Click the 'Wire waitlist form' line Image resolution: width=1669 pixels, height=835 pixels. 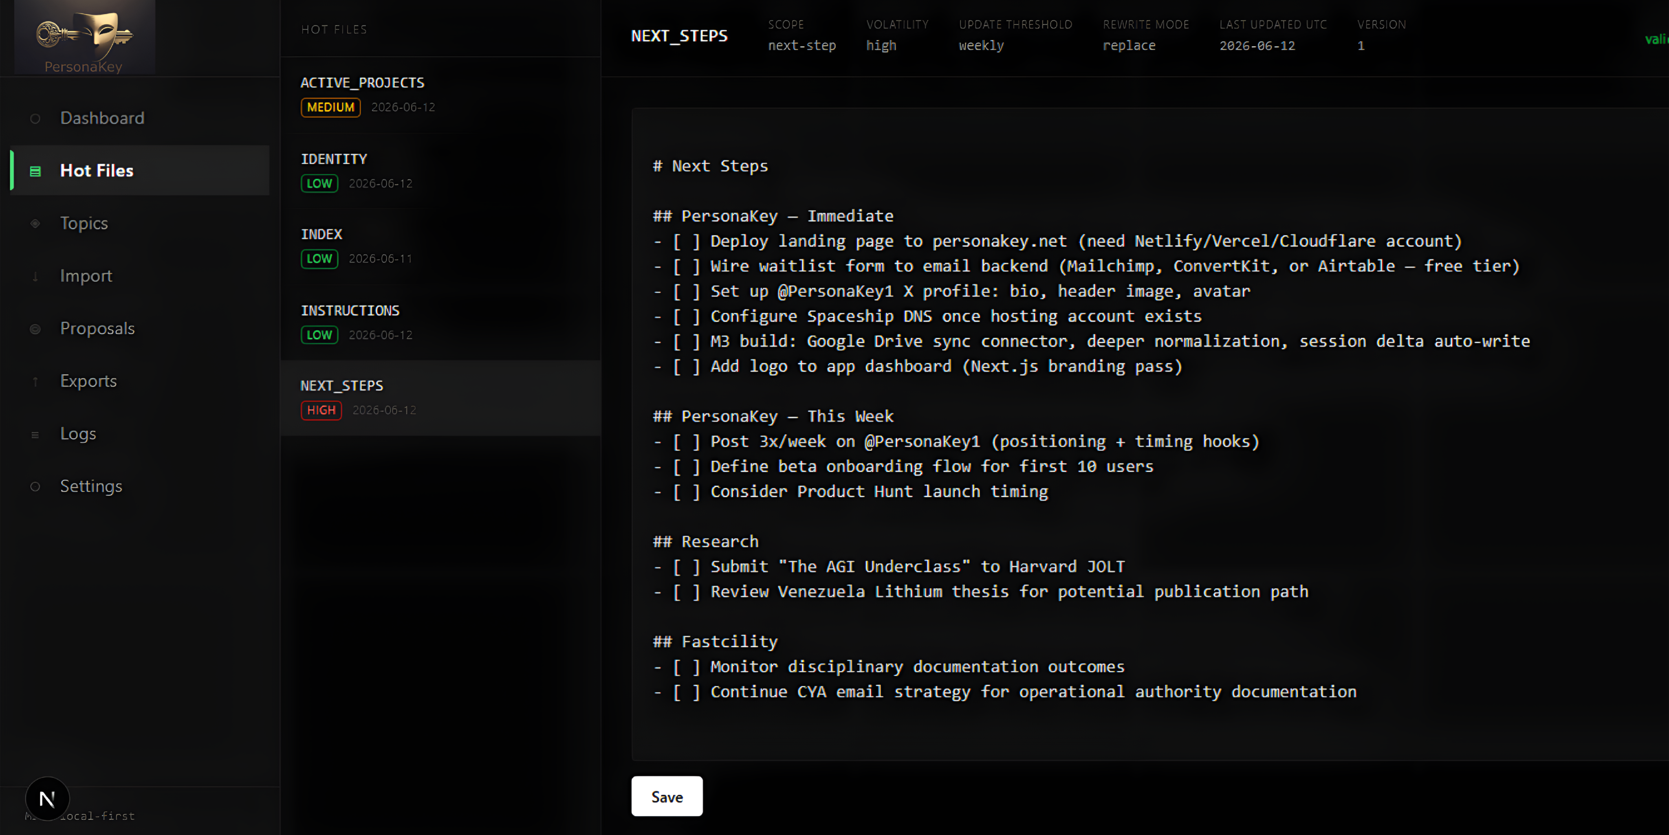click(1087, 266)
